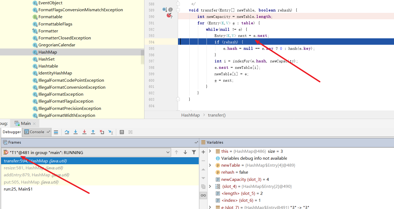This screenshot has height=209, width=394.
Task: Collapse the transfer method fold marker
Action: click(x=178, y=10)
